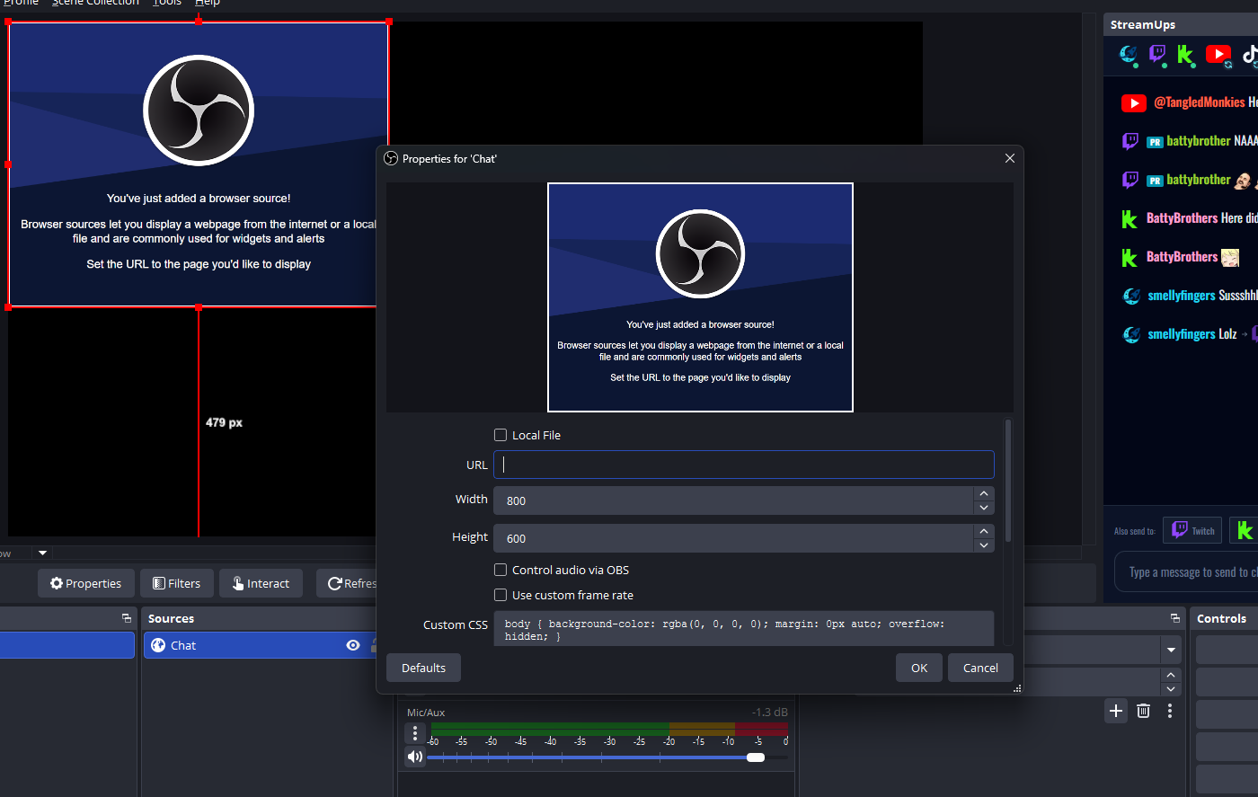Click the trash delete icon in transitions dock
Viewport: 1258px width, 797px height.
(x=1143, y=711)
